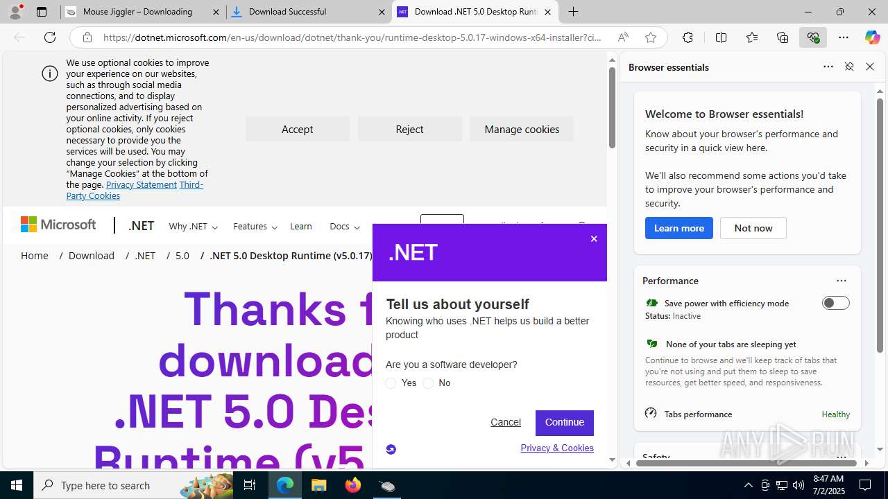Click the .NET brand link

coord(141,226)
